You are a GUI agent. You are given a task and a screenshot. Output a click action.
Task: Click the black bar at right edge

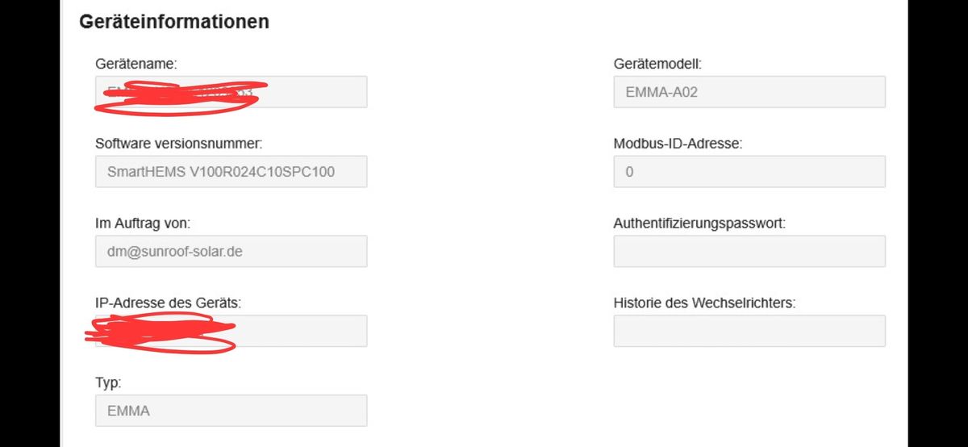[x=937, y=223]
